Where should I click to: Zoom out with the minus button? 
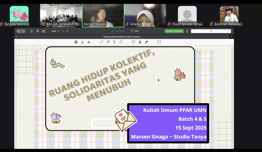point(63,31)
